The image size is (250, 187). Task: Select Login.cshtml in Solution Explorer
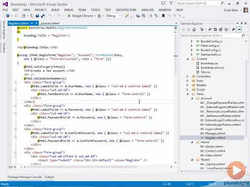(214, 129)
